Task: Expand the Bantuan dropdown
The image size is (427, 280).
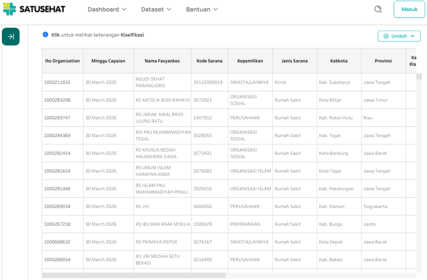Action: 202,9
